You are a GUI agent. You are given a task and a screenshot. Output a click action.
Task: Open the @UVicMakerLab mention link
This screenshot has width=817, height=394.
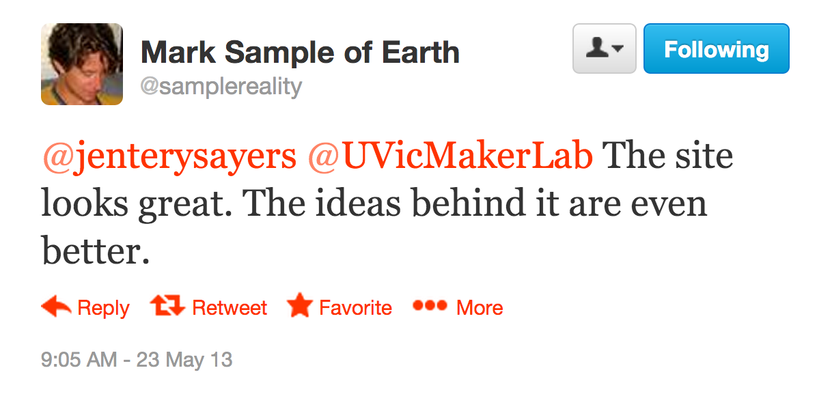[x=449, y=158]
